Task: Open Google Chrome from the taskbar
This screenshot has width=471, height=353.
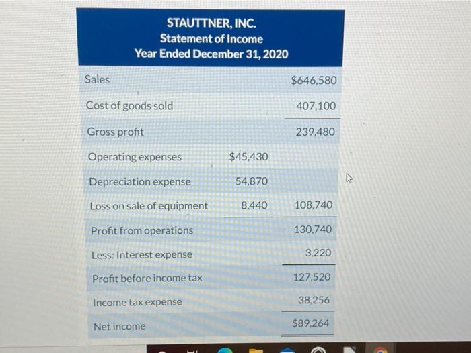Action: 380,350
